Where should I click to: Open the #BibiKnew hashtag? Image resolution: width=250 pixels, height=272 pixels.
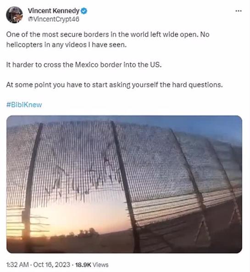tap(24, 105)
